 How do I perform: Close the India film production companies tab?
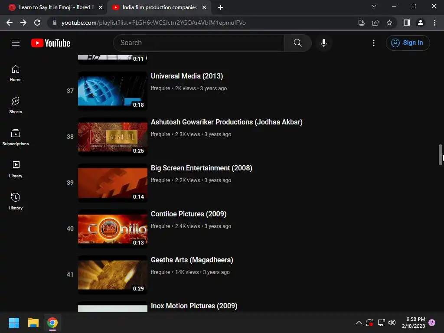coord(204,7)
